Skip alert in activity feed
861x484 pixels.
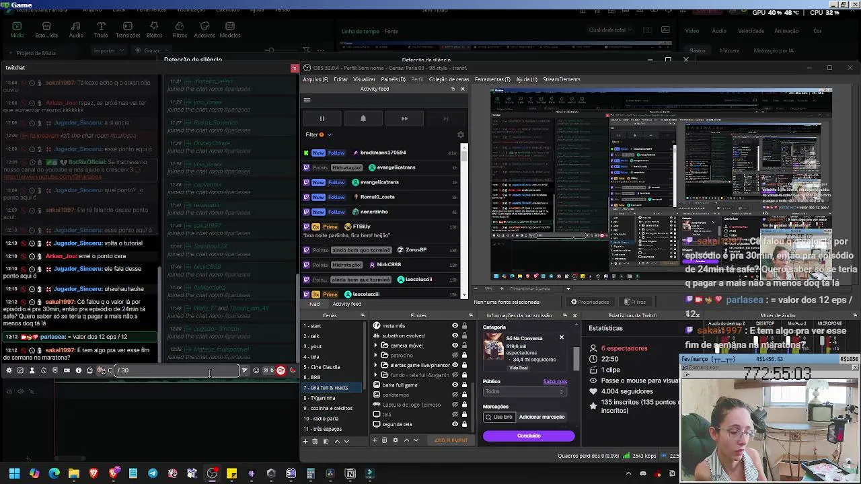404,118
